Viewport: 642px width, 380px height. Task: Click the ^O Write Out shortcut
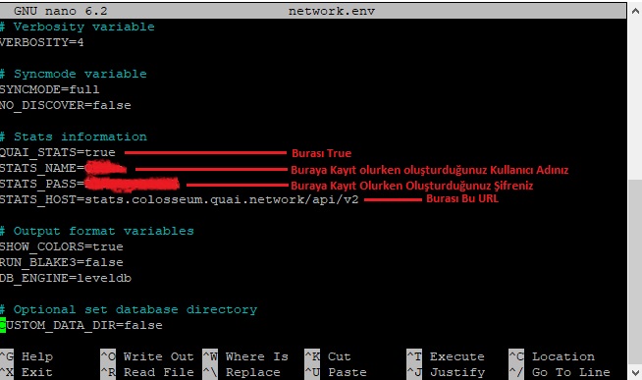(x=147, y=356)
